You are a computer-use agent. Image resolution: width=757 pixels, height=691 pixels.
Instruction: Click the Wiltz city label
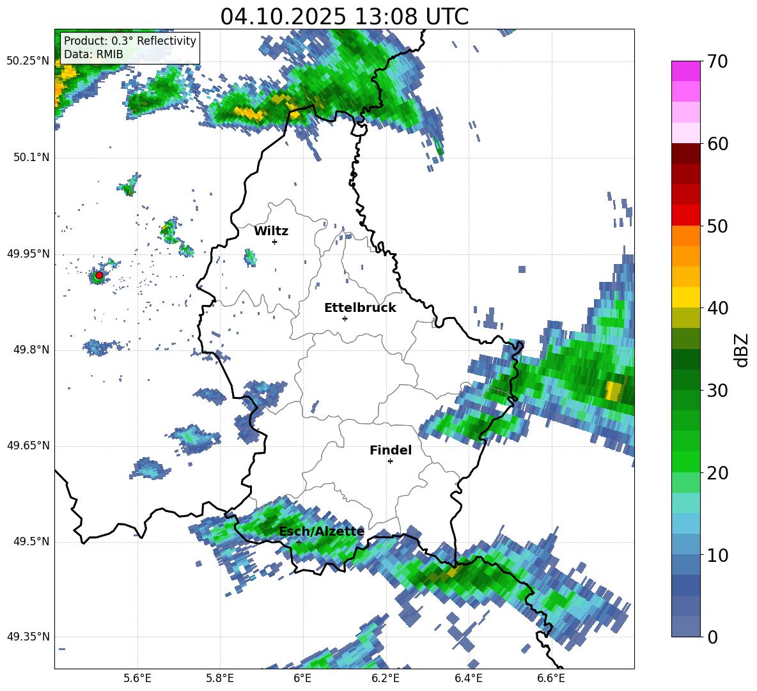[271, 231]
